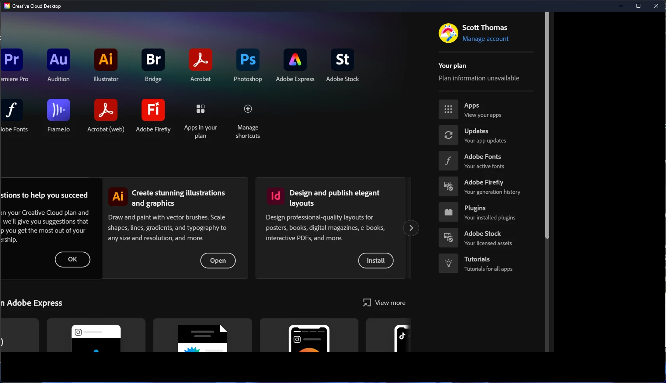Open Adobe Firefly generation history entry
The height and width of the screenshot is (383, 666).
click(486, 187)
